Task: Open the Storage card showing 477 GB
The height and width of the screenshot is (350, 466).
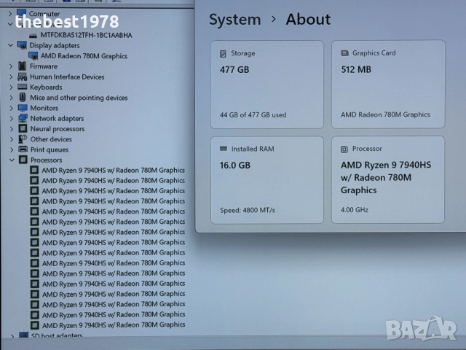Action: [266, 84]
